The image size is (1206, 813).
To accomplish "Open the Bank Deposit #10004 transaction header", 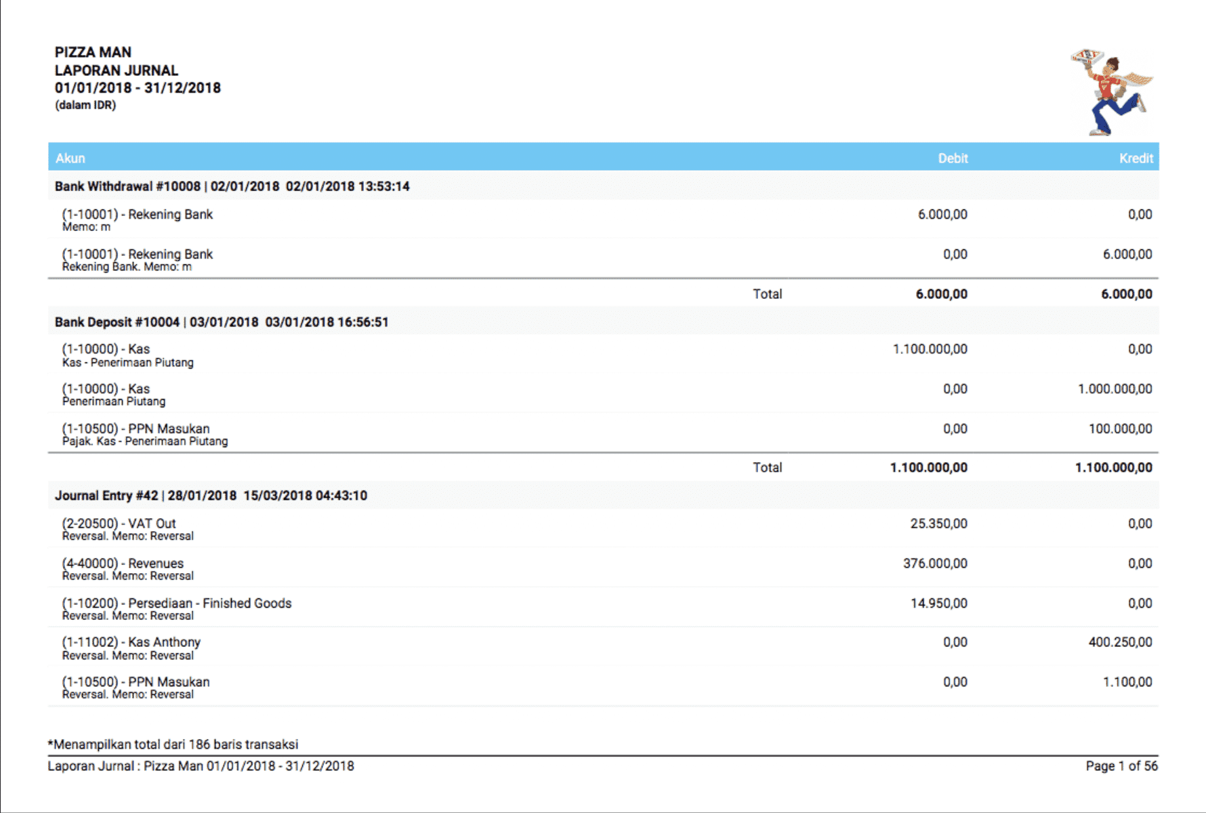I will tap(221, 322).
